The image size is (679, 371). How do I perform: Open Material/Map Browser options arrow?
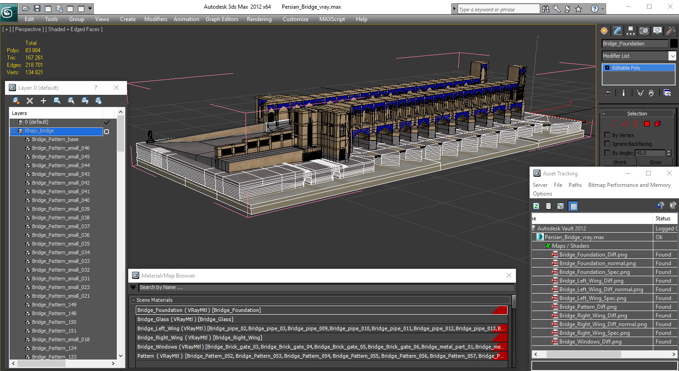click(x=133, y=288)
